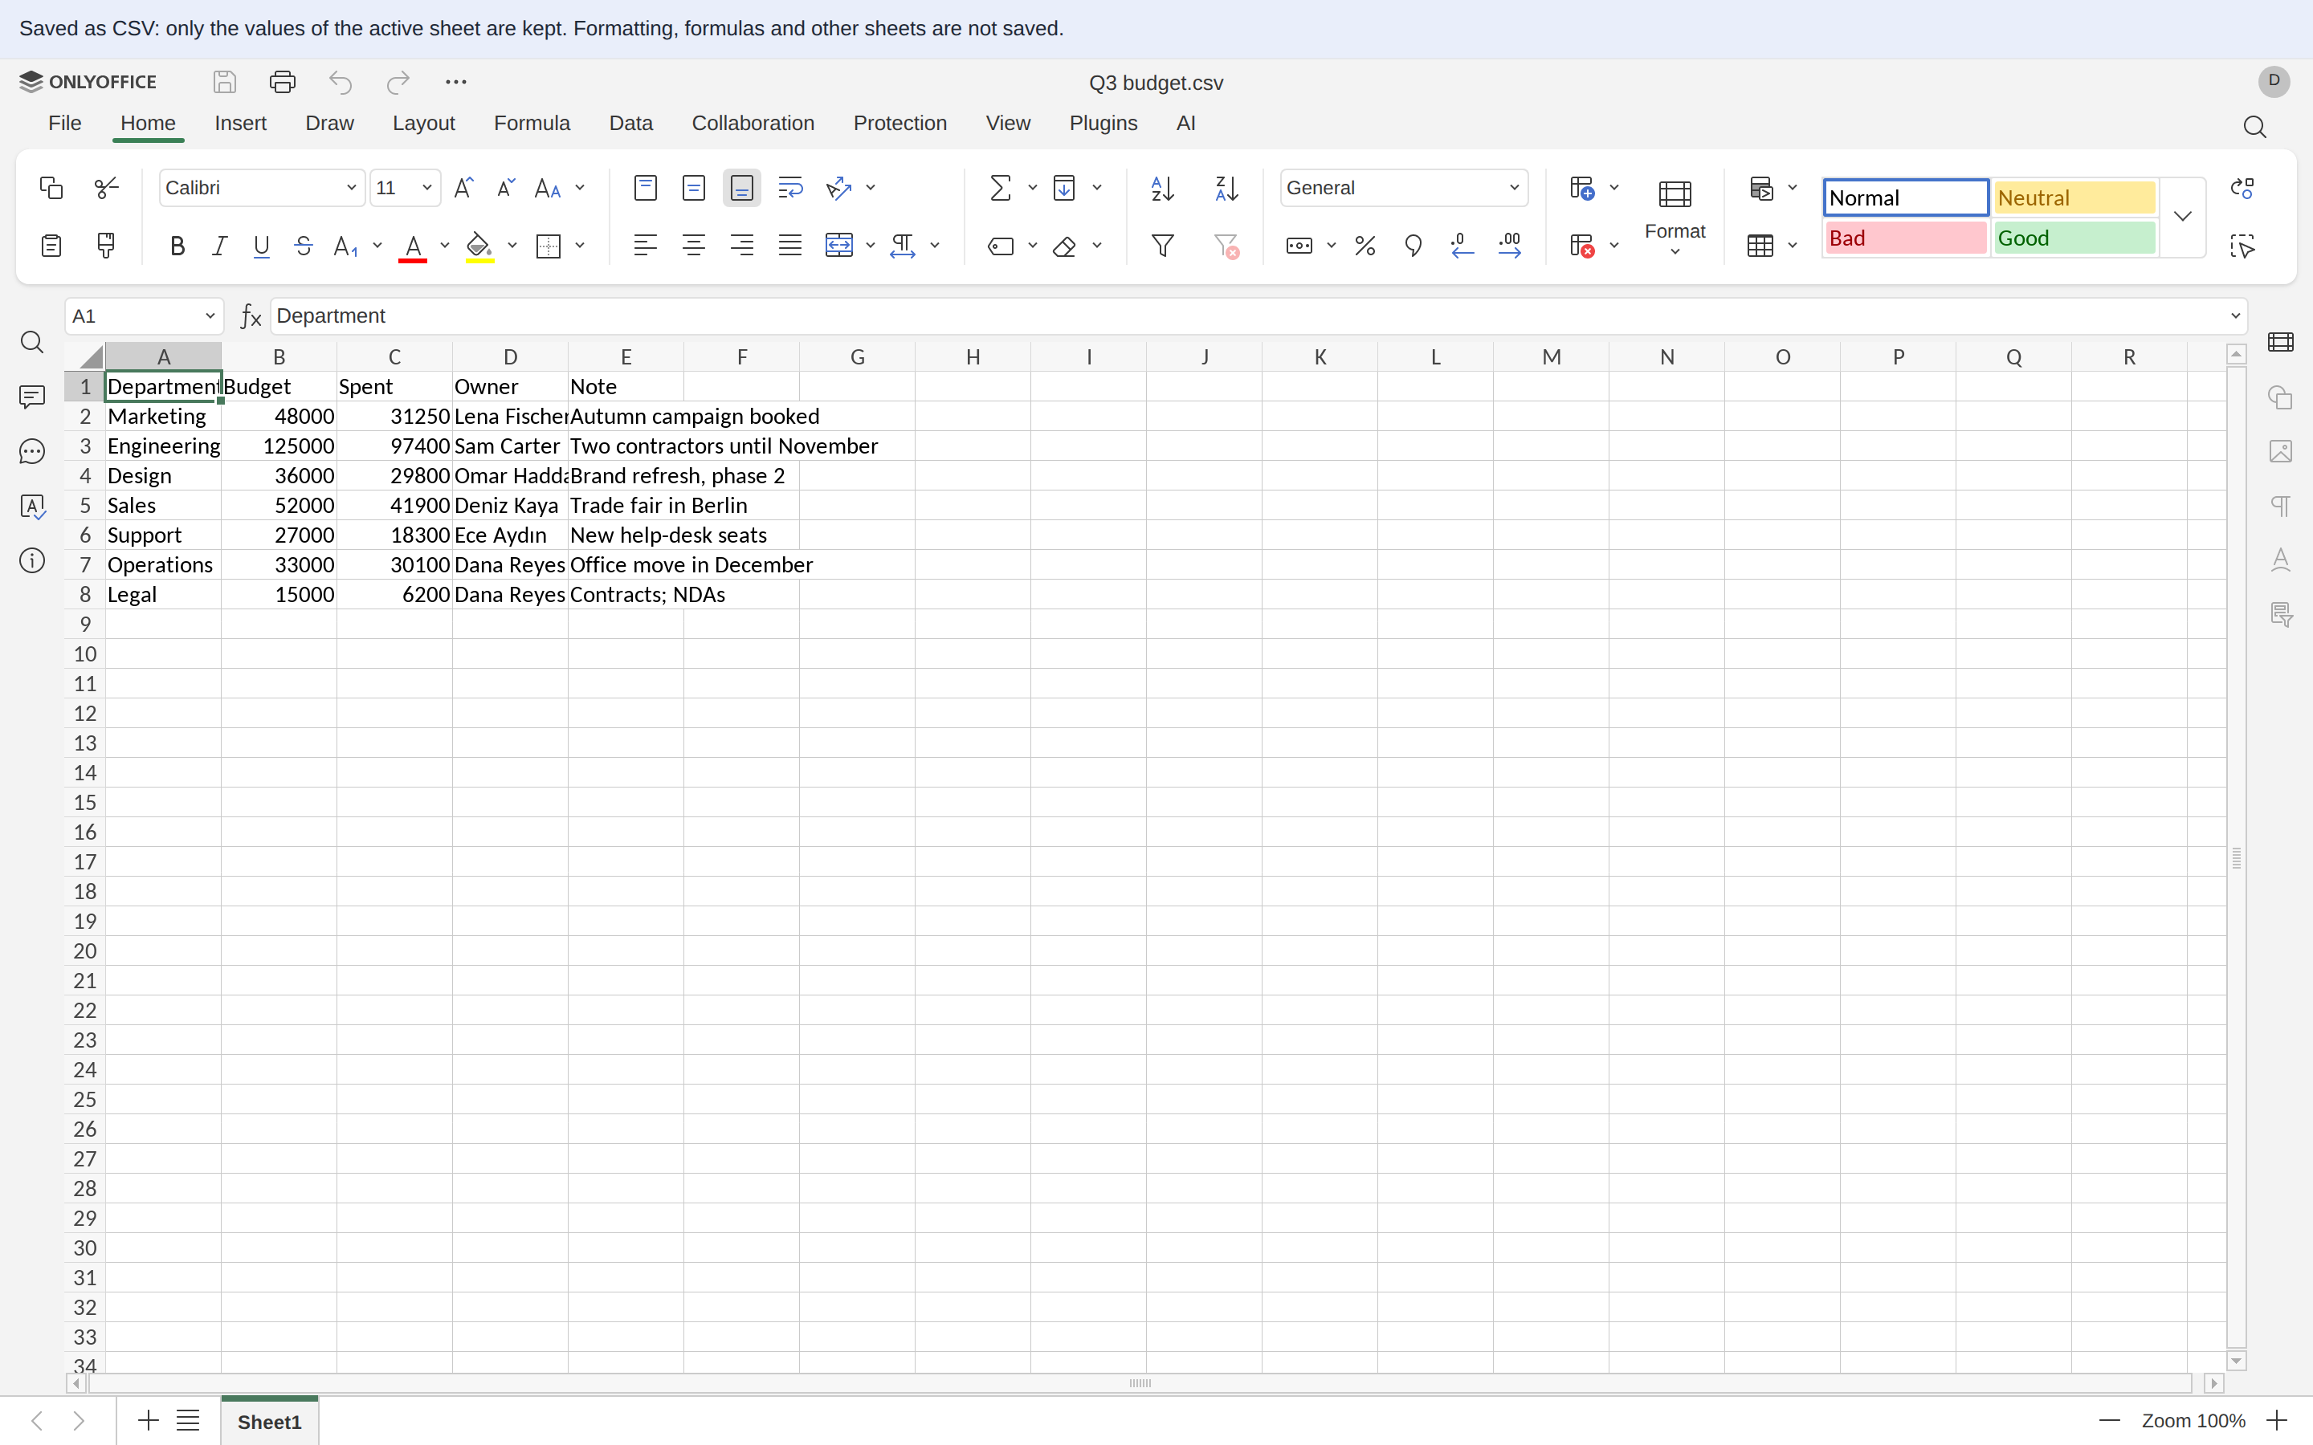The height and width of the screenshot is (1445, 2313).
Task: Click the Increase decimal icon
Action: coord(1509,246)
